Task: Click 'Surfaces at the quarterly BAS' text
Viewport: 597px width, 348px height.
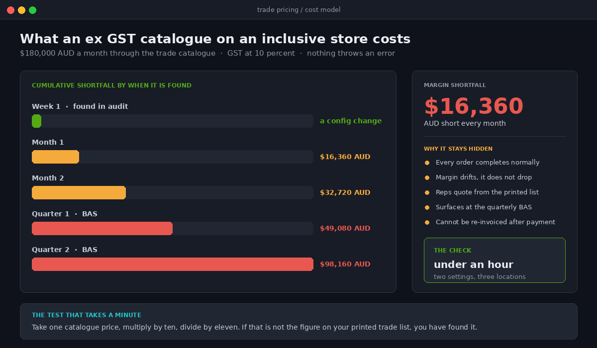Action: pyautogui.click(x=484, y=207)
